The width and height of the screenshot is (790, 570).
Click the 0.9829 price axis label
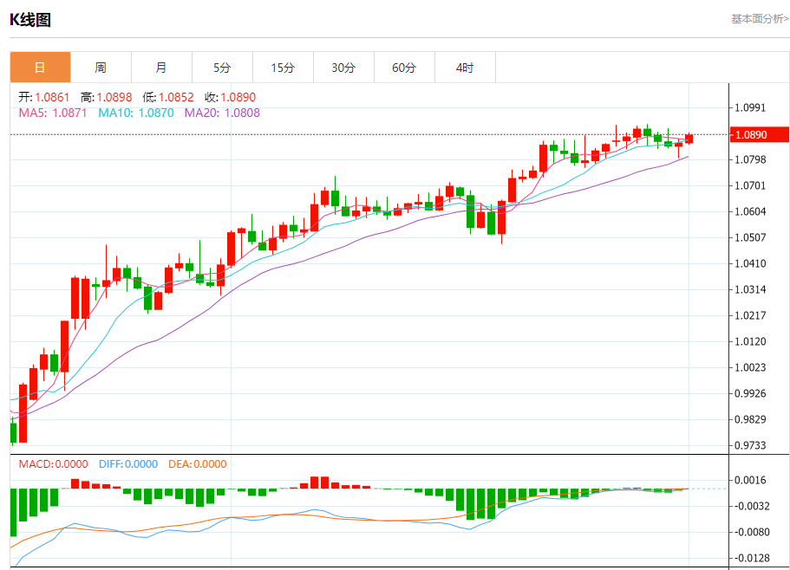coord(750,419)
